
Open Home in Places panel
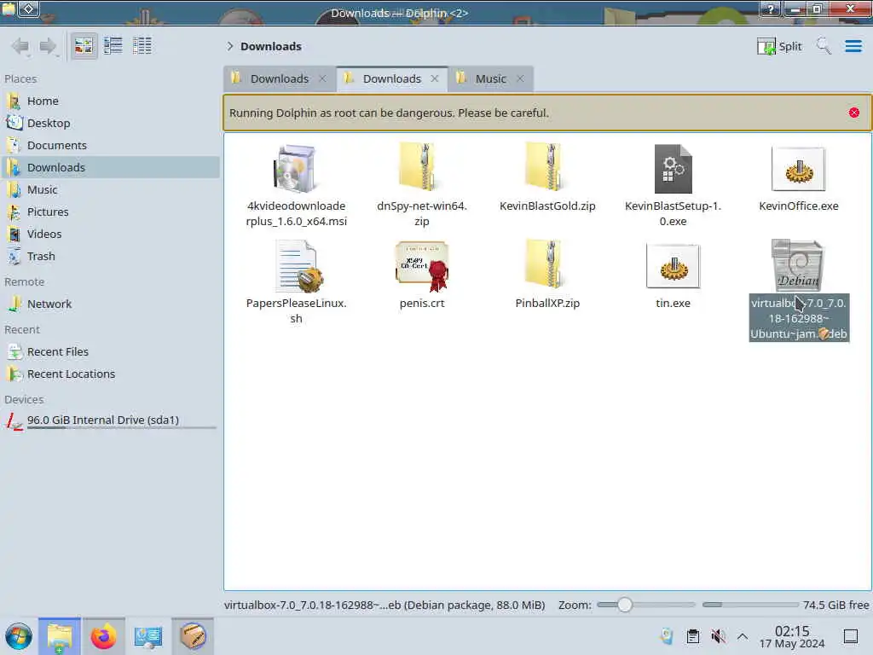[110, 101]
